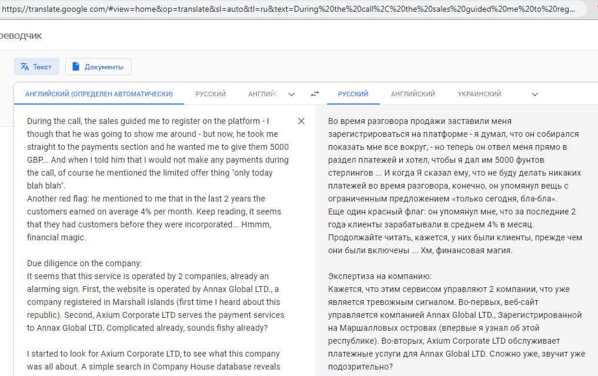Place cursor on 'Due diligence on the company' line
The width and height of the screenshot is (598, 376).
[x=84, y=263]
